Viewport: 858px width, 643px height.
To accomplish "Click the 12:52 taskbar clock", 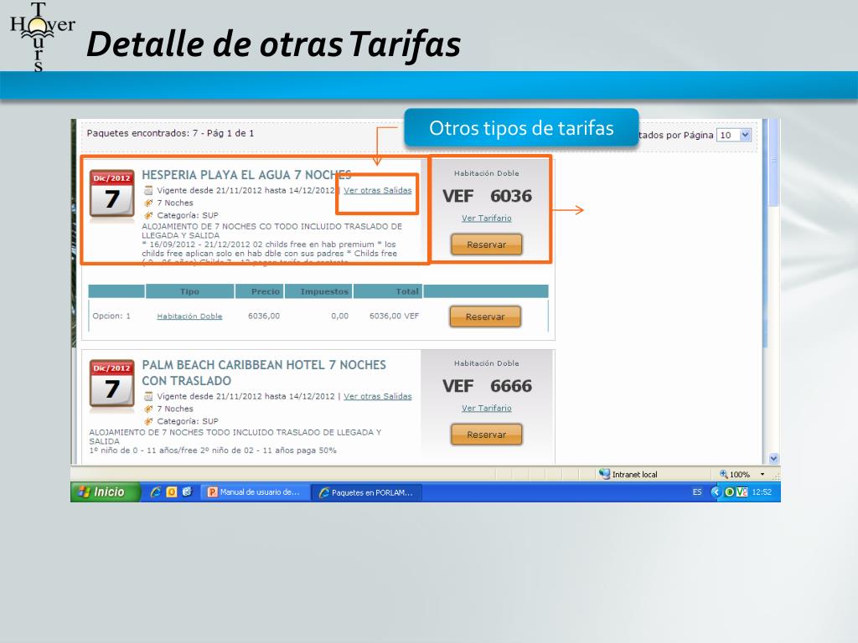I will 761,492.
